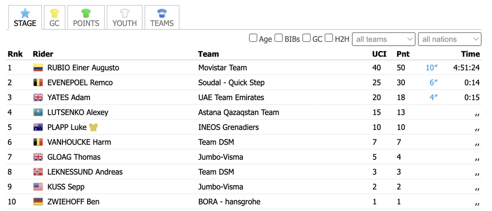
Task: Click the yellow jersey beside Luke Plapp
Action: click(93, 127)
